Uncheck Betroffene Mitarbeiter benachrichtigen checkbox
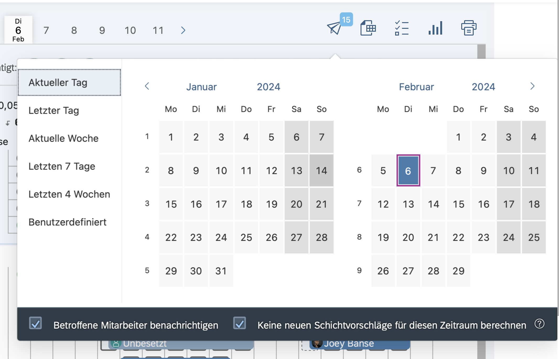Viewport: 559px width, 359px height. click(35, 323)
